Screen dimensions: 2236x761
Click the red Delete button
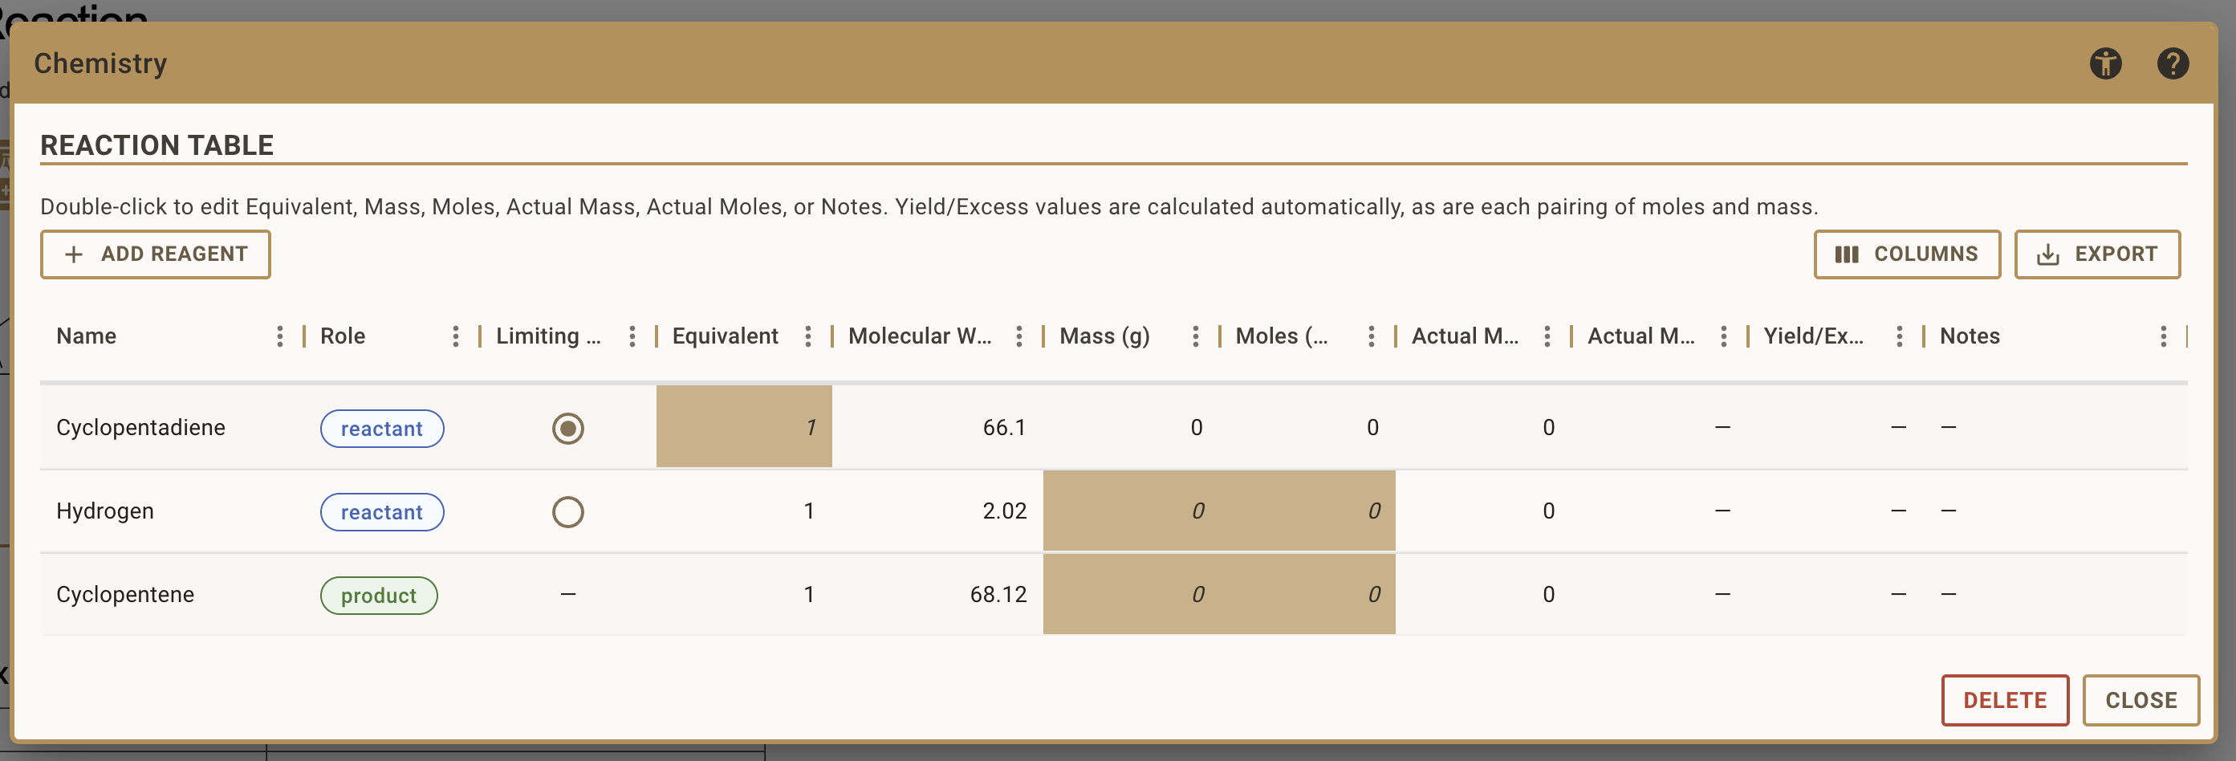pos(2004,699)
